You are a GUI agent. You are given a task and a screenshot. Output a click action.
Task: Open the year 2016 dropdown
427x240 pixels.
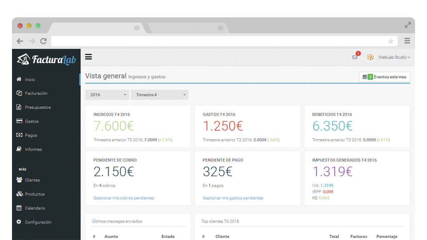(107, 95)
